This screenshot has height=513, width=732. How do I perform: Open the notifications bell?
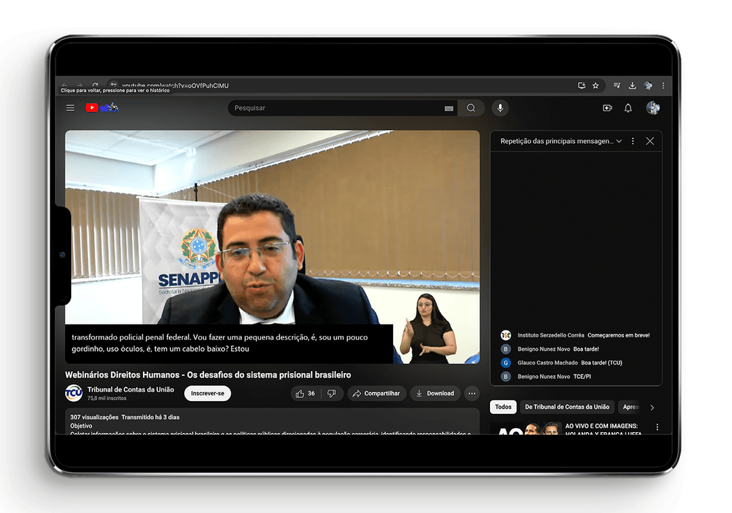(x=628, y=108)
